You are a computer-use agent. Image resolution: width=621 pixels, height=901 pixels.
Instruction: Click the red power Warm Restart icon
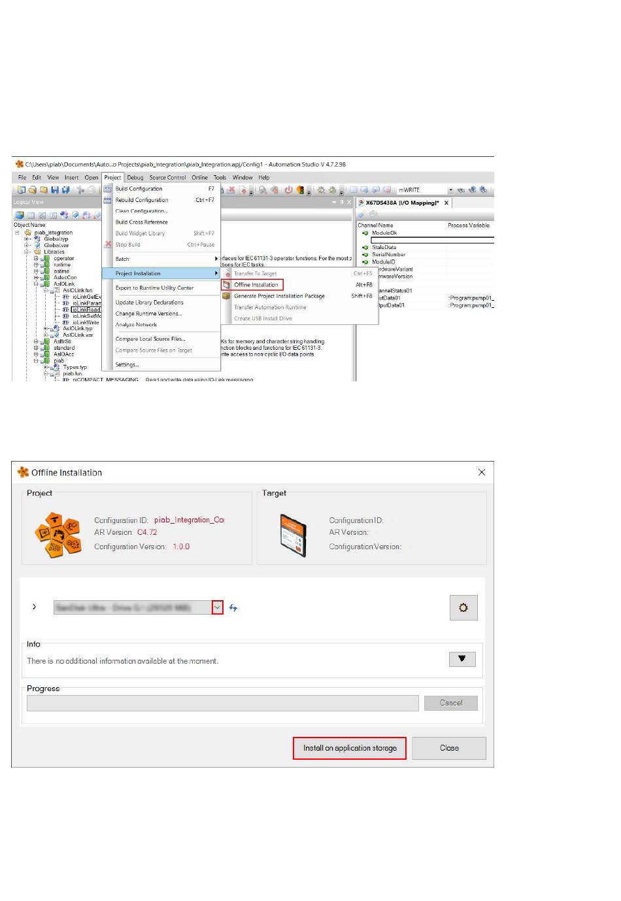point(288,190)
